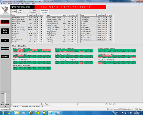Click Write 2 word Command button
The width and height of the screenshot is (143, 115).
coord(44,11)
